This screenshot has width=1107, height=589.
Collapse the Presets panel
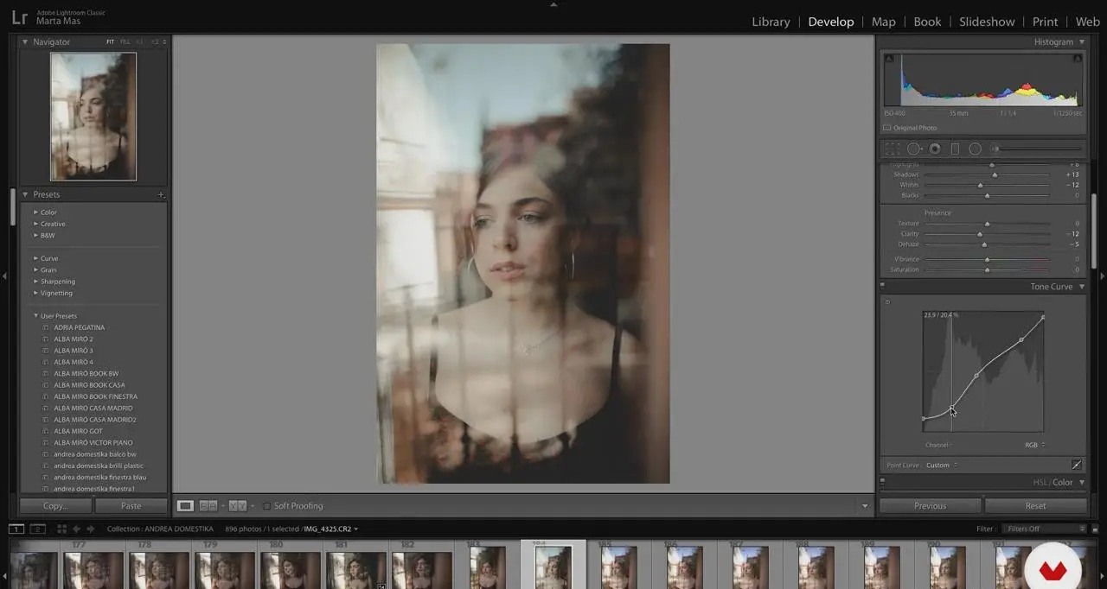click(25, 195)
